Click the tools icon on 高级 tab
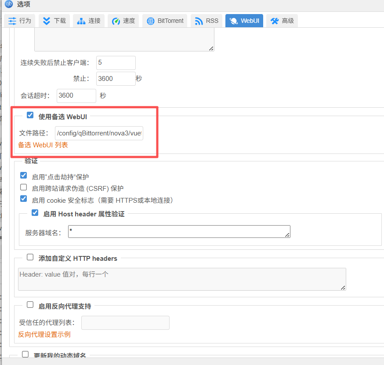Screen dimensions: 384x365 click(x=275, y=21)
